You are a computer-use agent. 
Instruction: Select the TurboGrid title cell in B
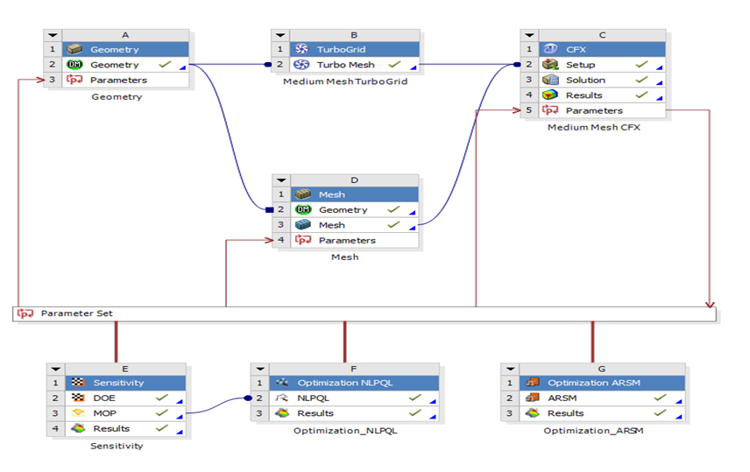click(x=355, y=49)
